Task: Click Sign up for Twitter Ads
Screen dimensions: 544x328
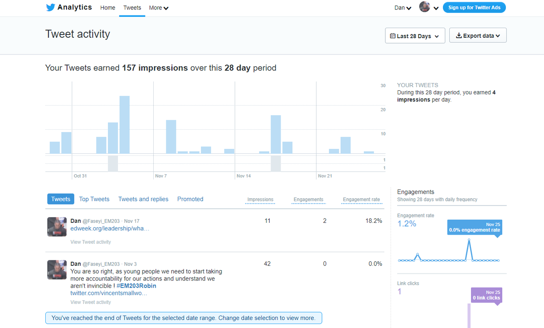Action: [474, 7]
